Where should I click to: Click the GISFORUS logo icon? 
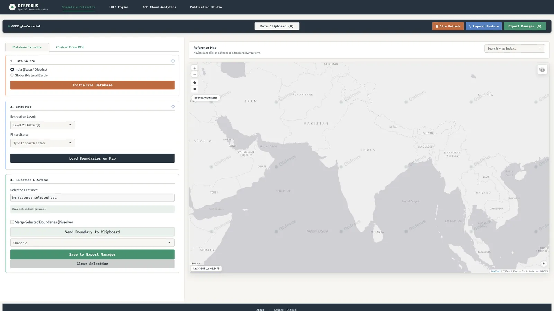[x=12, y=7]
